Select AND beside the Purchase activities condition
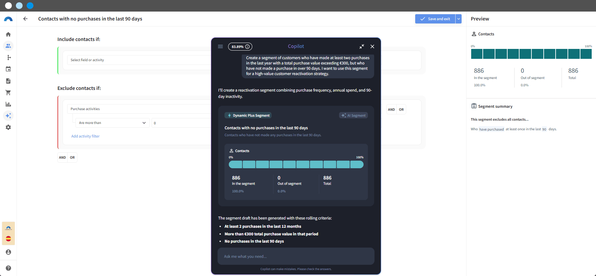This screenshot has height=276, width=596. [x=391, y=110]
